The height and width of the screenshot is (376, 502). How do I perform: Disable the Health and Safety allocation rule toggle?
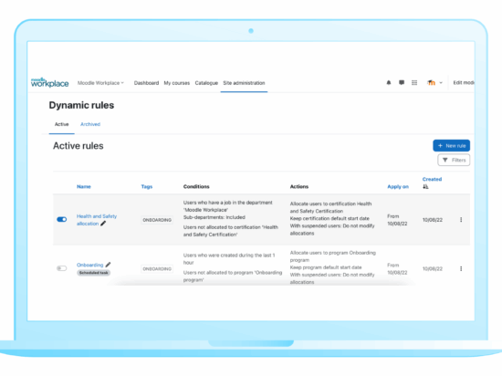tap(62, 219)
